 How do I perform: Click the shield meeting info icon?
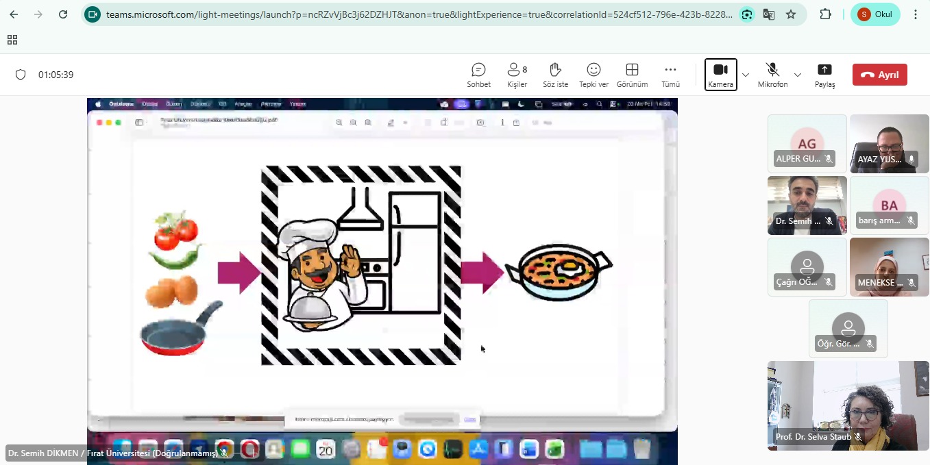pos(21,75)
